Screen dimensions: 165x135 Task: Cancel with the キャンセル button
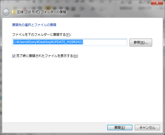[x=147, y=127]
